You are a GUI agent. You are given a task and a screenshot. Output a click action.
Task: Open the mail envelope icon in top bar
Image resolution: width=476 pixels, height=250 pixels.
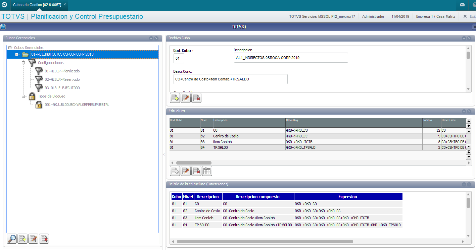click(x=462, y=5)
